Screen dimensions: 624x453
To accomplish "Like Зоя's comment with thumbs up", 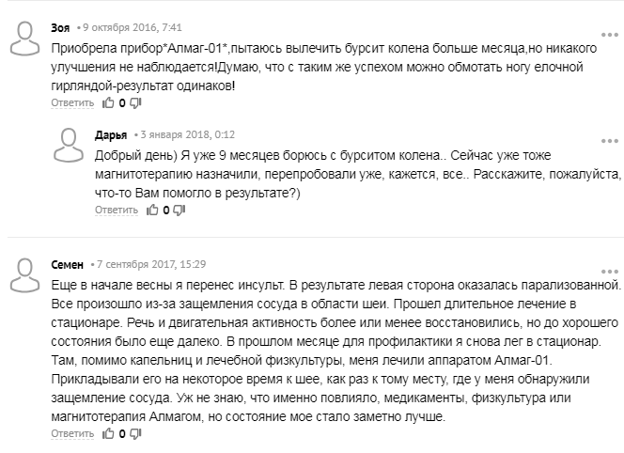I will (x=107, y=102).
